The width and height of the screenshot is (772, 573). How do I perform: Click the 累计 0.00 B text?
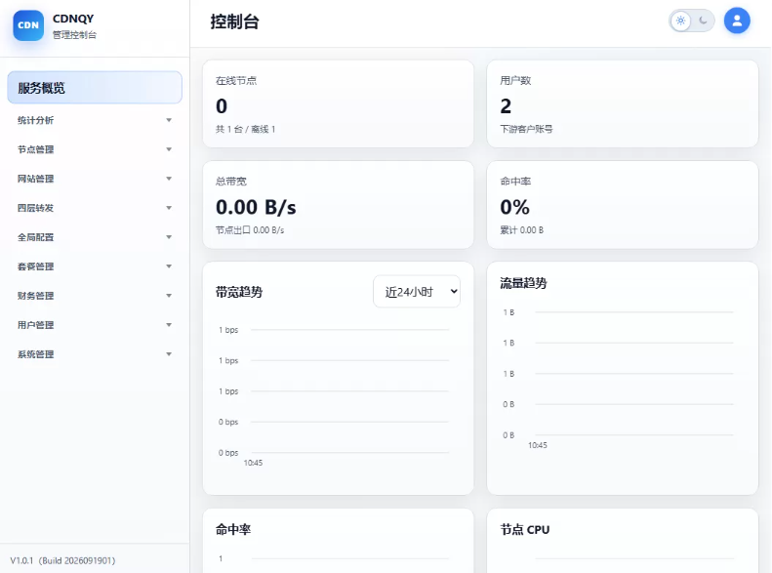click(x=522, y=230)
